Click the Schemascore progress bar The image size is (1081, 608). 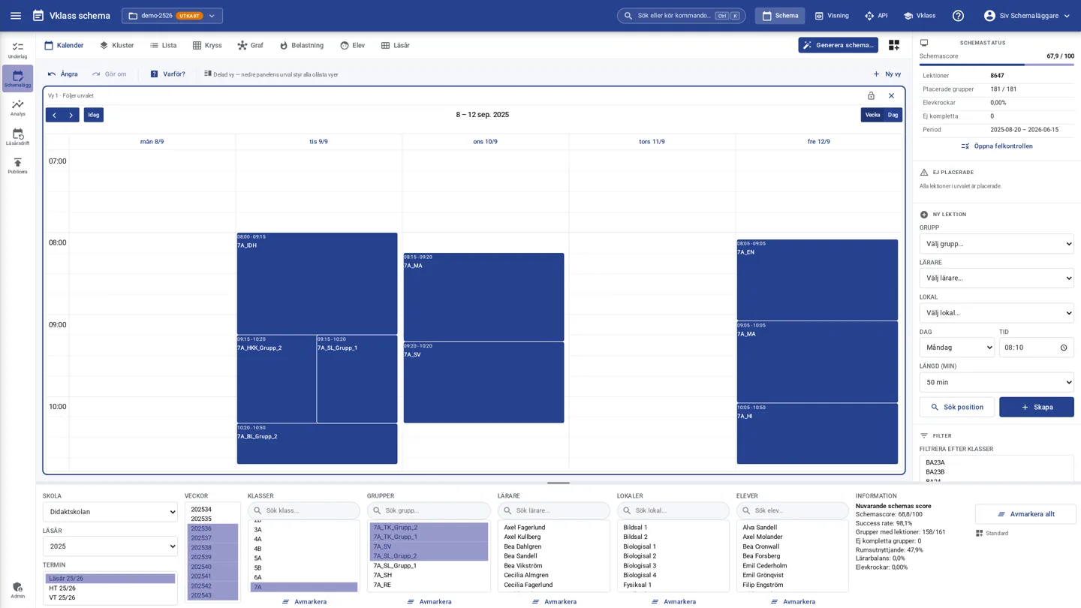pyautogui.click(x=996, y=65)
